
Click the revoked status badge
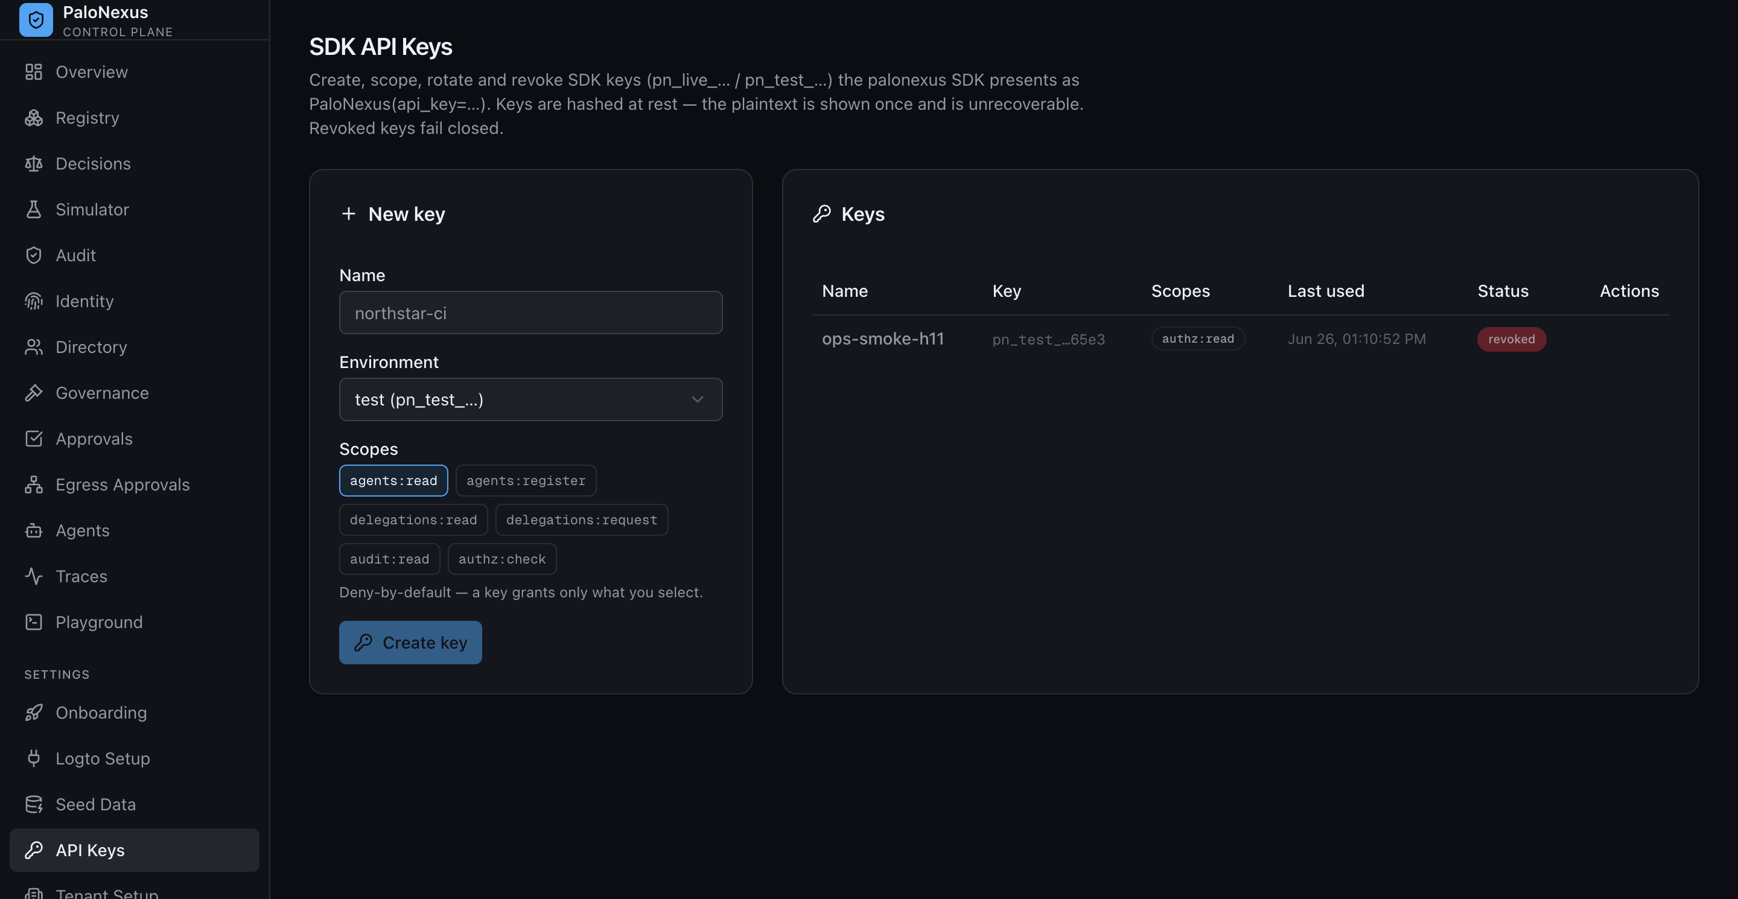[x=1511, y=338]
